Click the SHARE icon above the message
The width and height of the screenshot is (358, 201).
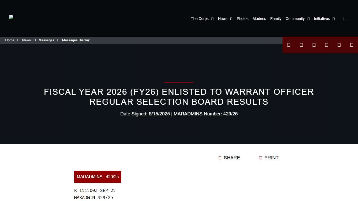click(x=220, y=158)
